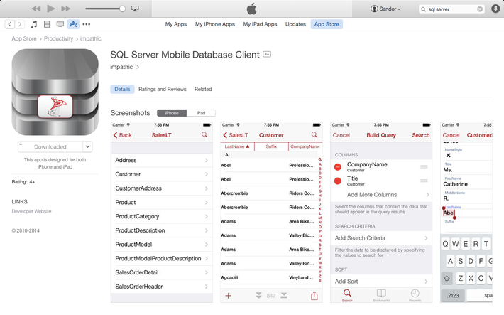Viewport: 504px width, 315px height.
Task: Open the CustomerAddress table row
Action: tap(162, 188)
